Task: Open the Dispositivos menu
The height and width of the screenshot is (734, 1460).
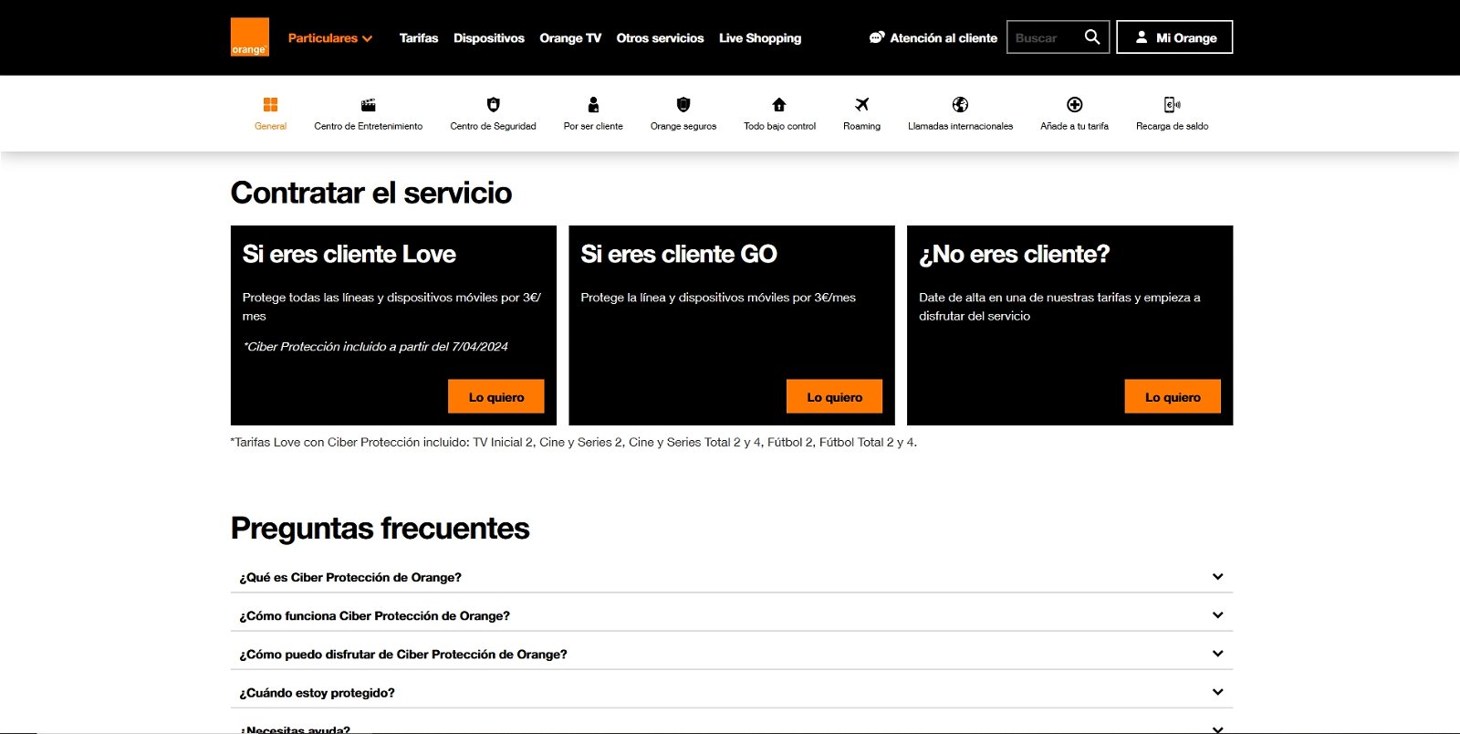Action: (x=489, y=38)
